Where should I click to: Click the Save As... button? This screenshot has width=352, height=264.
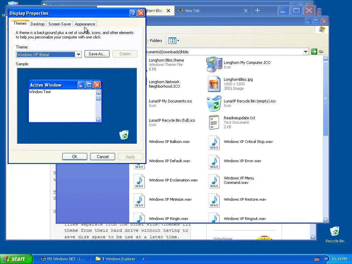[97, 54]
